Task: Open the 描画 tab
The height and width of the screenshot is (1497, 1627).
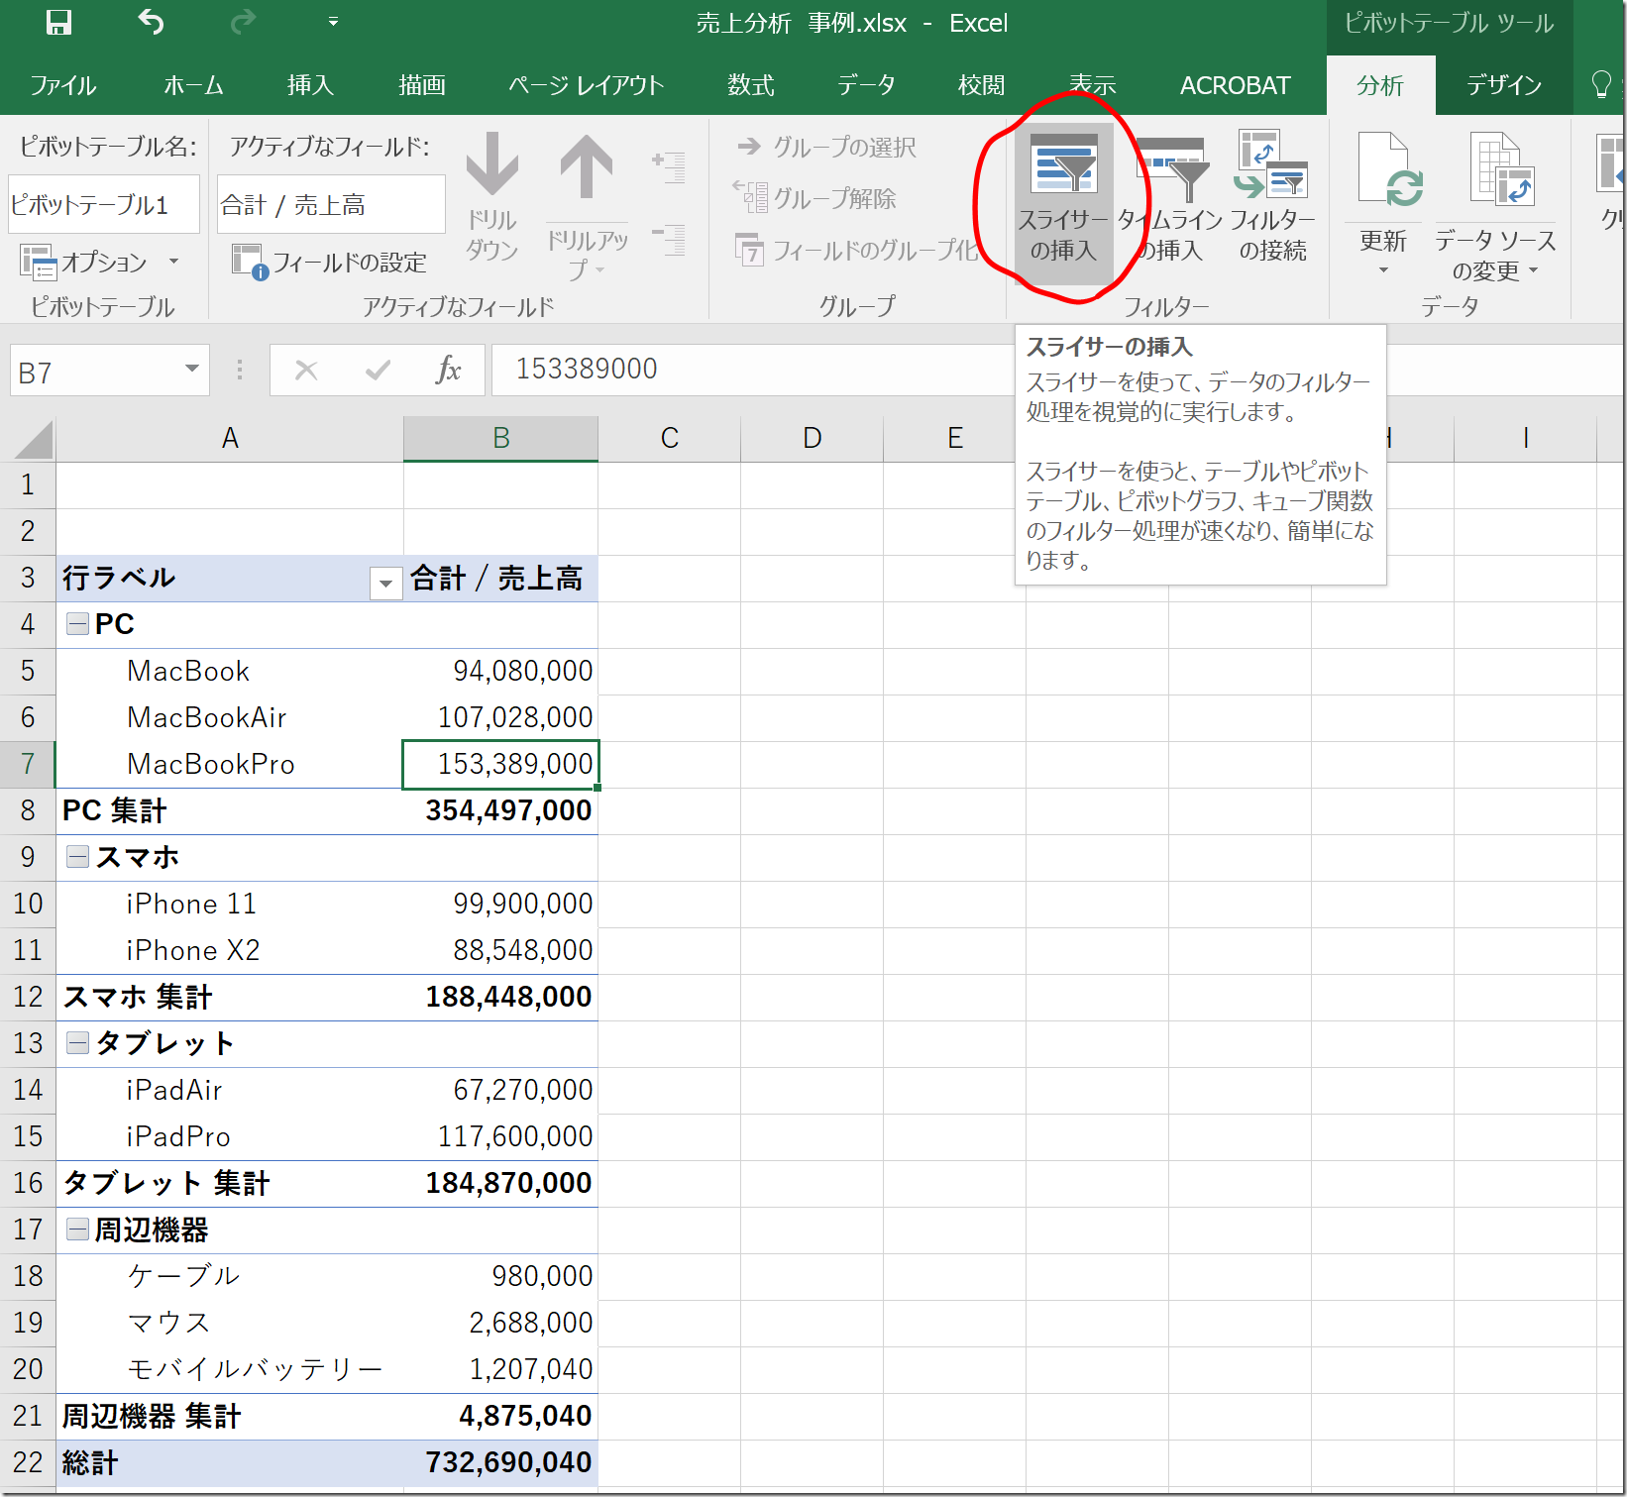Action: point(421,85)
